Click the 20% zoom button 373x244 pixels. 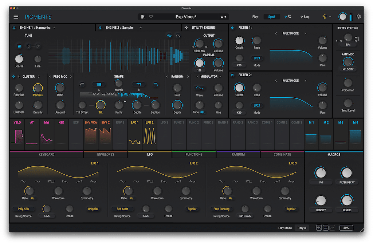click(x=346, y=228)
